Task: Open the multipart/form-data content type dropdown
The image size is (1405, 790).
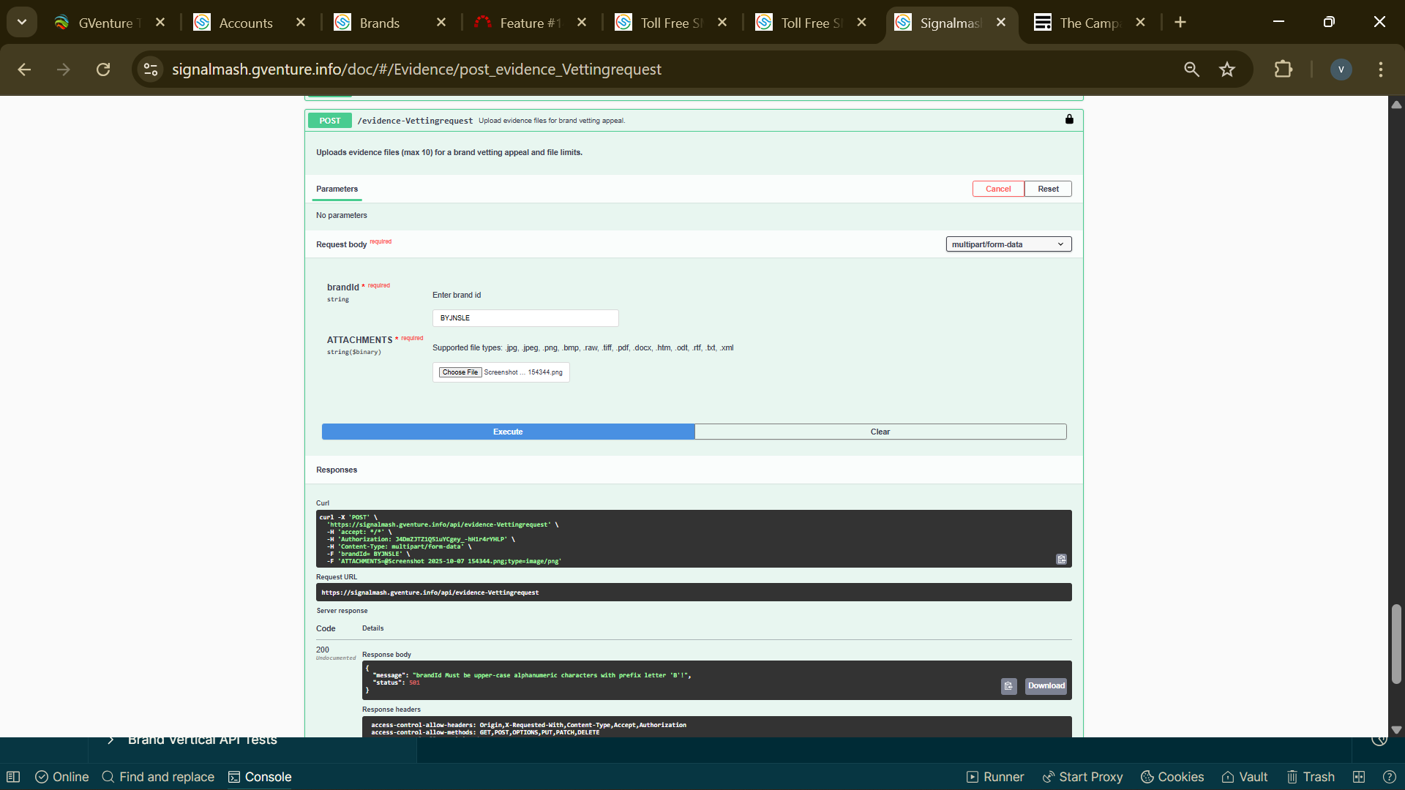Action: click(1008, 244)
